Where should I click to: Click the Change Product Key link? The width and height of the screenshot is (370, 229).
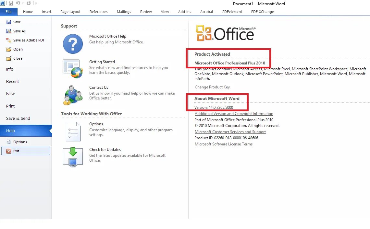[x=212, y=87]
